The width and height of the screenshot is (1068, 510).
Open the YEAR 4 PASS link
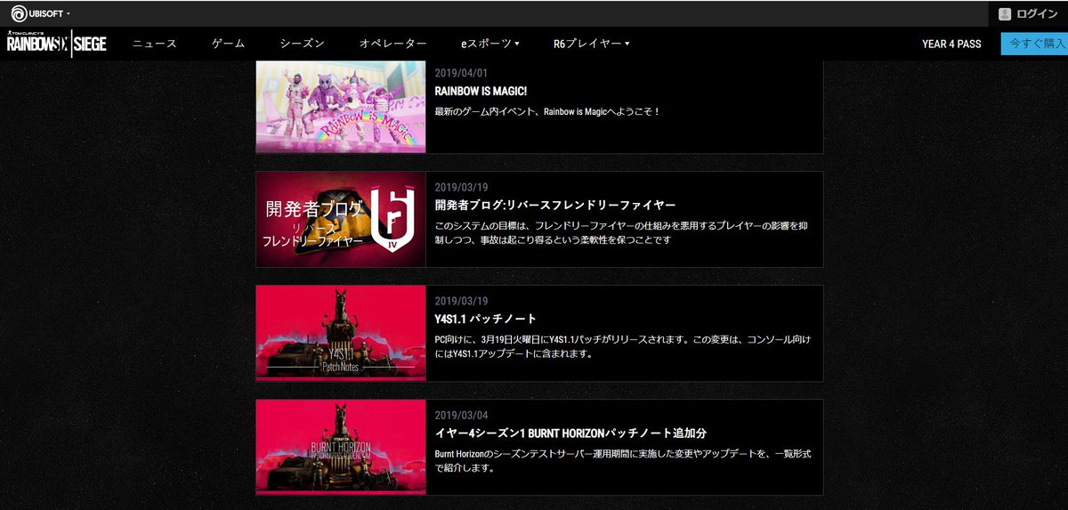[x=951, y=44]
